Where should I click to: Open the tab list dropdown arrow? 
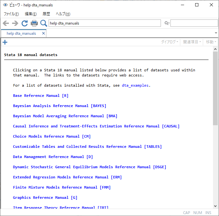[x=216, y=33]
